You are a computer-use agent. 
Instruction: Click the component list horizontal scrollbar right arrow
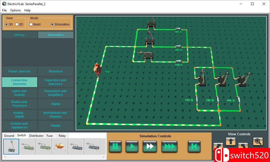coord(104,157)
